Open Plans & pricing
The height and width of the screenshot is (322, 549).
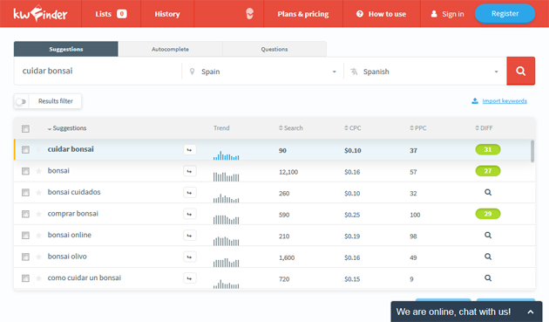click(303, 14)
